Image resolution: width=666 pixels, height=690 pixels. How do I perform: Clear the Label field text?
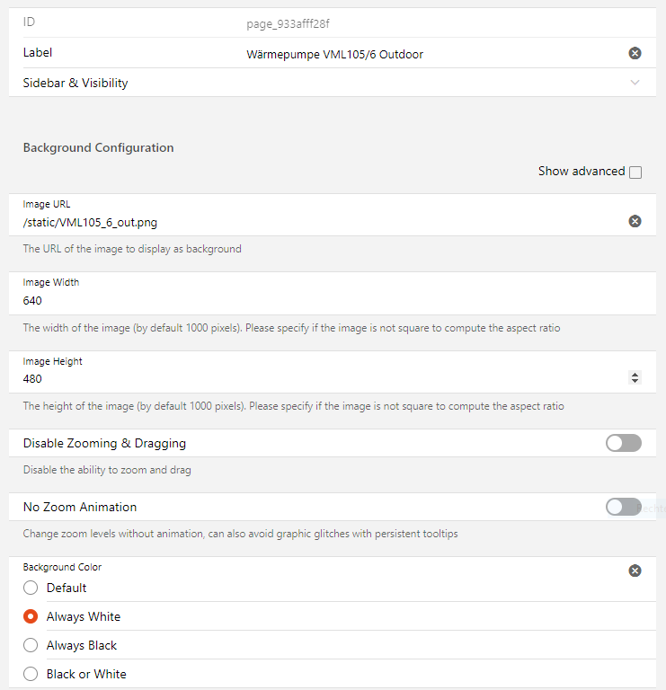(x=635, y=54)
